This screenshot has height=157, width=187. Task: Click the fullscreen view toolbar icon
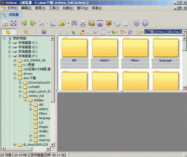click(x=13, y=23)
